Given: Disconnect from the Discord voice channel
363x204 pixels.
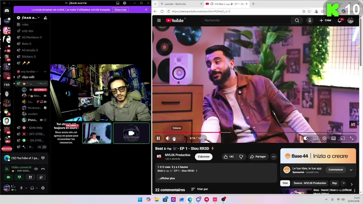Looking at the screenshot, I should pos(43,169).
